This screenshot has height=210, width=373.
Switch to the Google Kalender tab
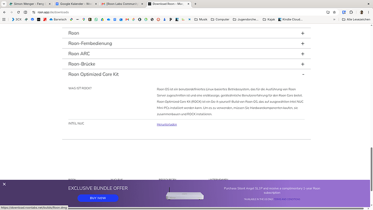[x=76, y=4]
